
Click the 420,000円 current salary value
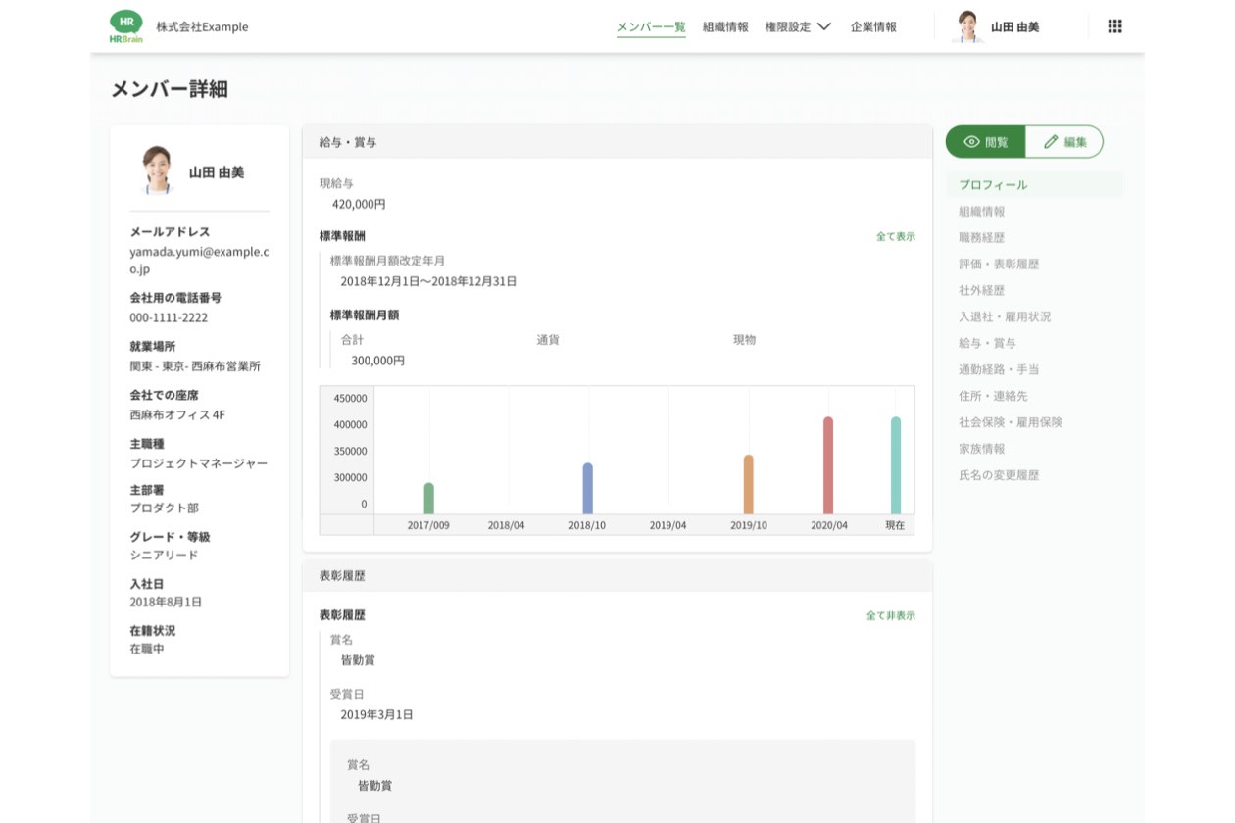pos(359,205)
